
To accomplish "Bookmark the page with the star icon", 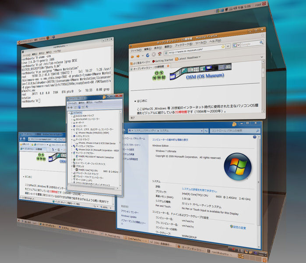I will click(x=223, y=46).
